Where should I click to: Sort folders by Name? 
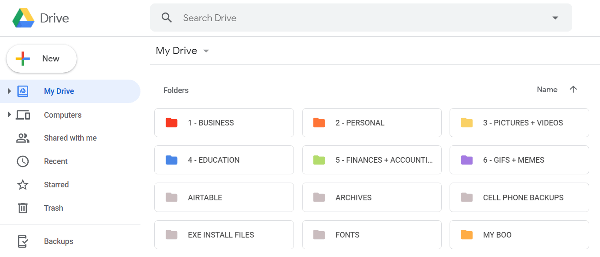(547, 90)
